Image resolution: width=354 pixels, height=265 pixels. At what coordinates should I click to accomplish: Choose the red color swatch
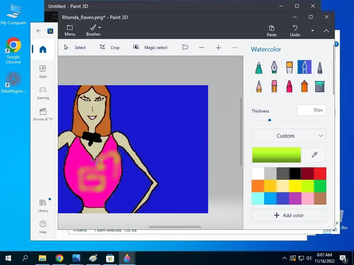320,174
